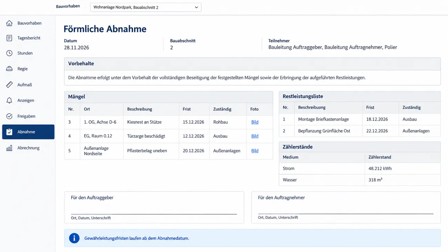The width and height of the screenshot is (448, 252).
Task: Open the Bild link for Türzarge beschädigt
Action: [255, 136]
